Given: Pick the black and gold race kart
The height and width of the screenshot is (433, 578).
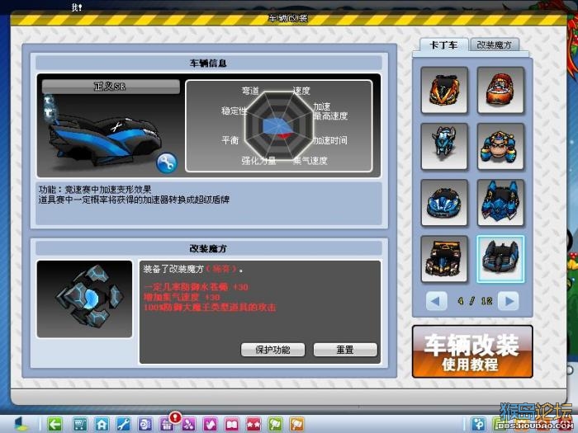Looking at the screenshot, I should [x=444, y=259].
